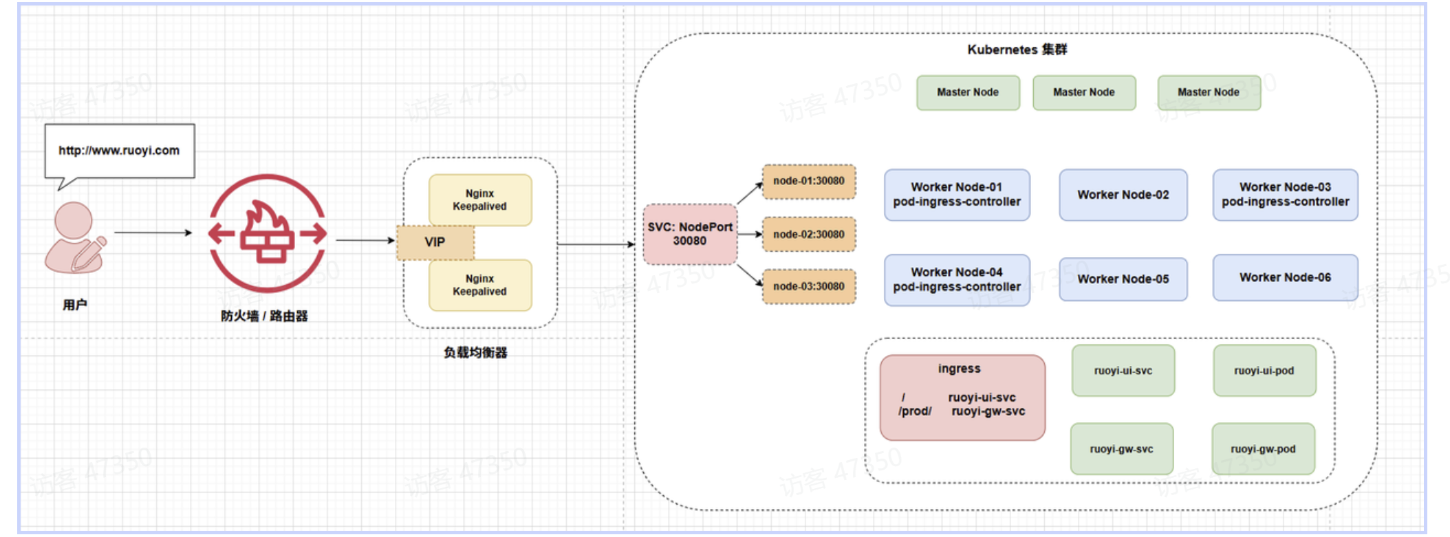Select the Worker Node-06 box
The height and width of the screenshot is (537, 1450).
(x=1285, y=278)
